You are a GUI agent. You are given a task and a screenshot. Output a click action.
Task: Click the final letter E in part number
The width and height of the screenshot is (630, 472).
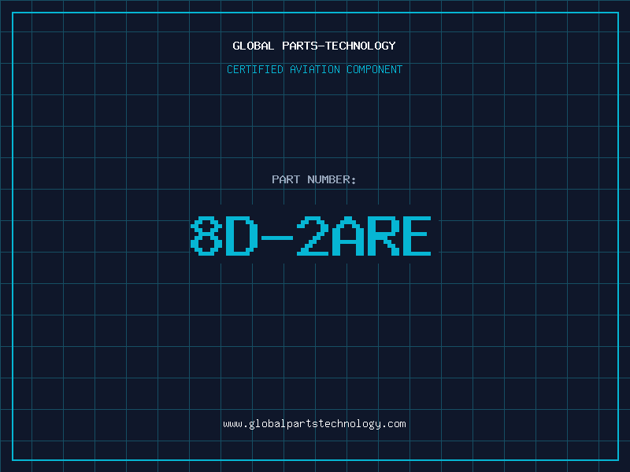(416, 236)
